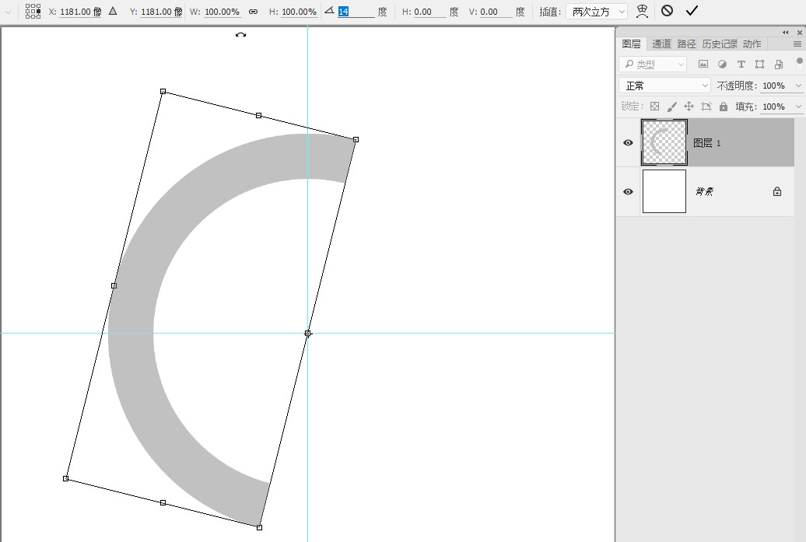
Task: Select the 图层 1 thumbnail
Action: 664,142
